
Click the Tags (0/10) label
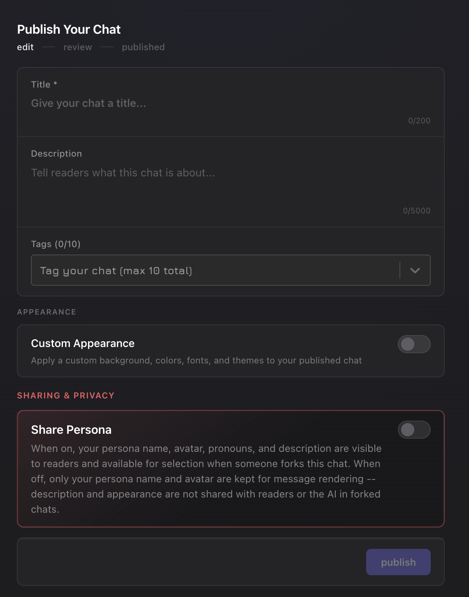(56, 244)
